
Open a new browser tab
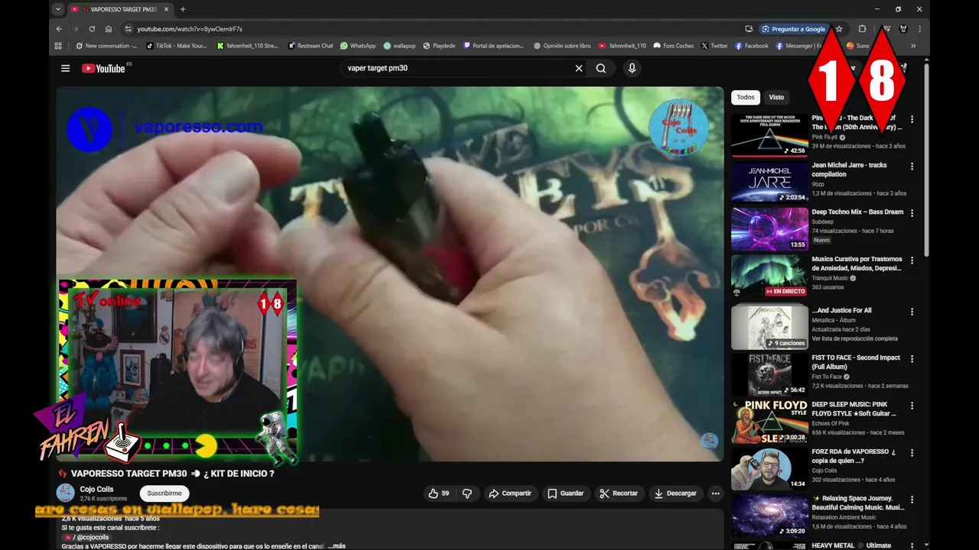point(183,9)
